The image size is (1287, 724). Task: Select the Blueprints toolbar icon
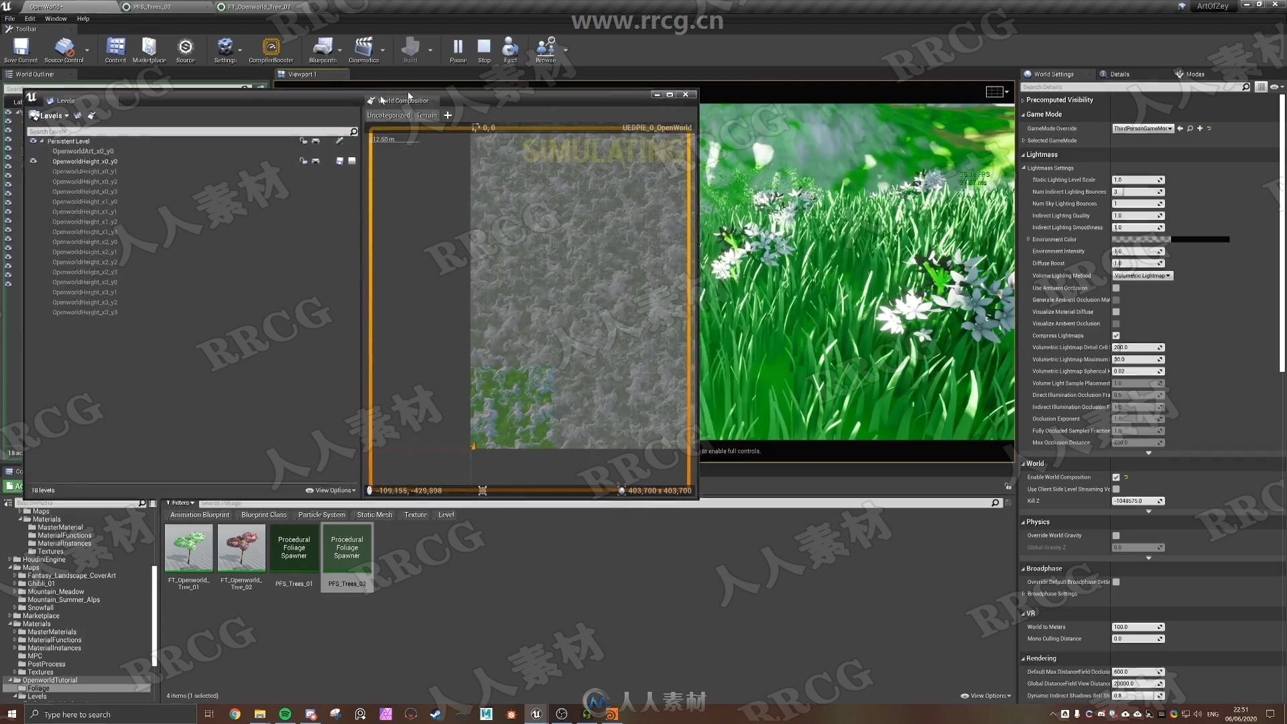click(321, 49)
